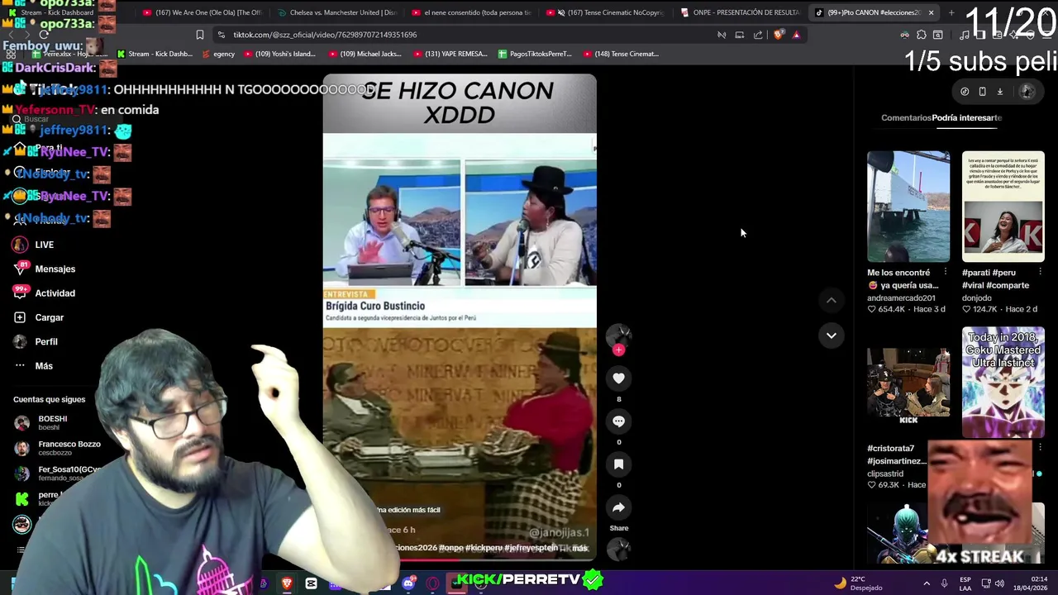Click the site settings icon left of the URL
The image size is (1058, 595).
pyautogui.click(x=221, y=35)
